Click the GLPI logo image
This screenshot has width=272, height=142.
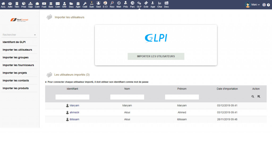tap(156, 38)
